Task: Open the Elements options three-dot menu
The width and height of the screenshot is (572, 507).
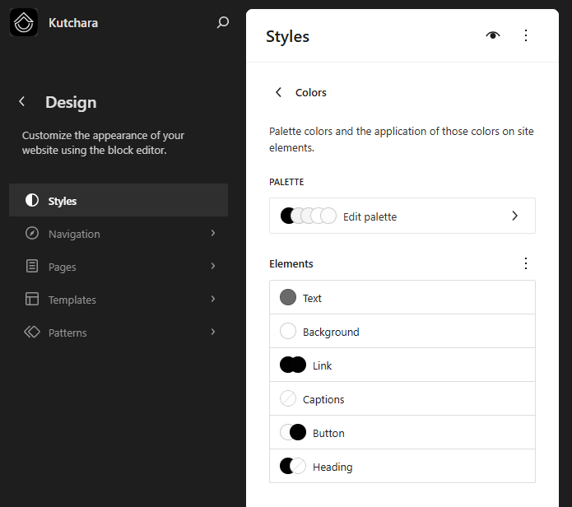Action: pos(526,263)
